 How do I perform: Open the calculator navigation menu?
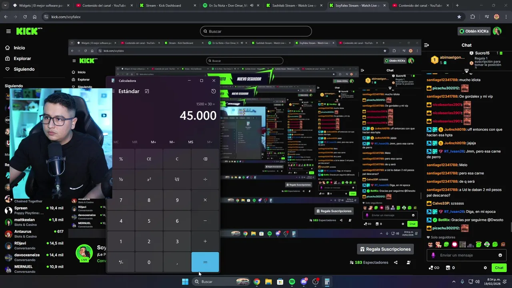pyautogui.click(x=113, y=91)
